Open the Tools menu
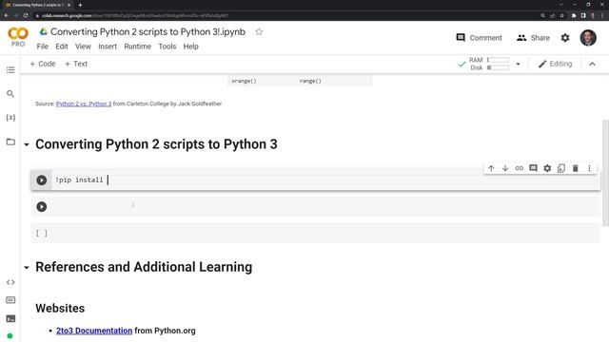Viewport: 609px width, 342px height. coord(167,47)
